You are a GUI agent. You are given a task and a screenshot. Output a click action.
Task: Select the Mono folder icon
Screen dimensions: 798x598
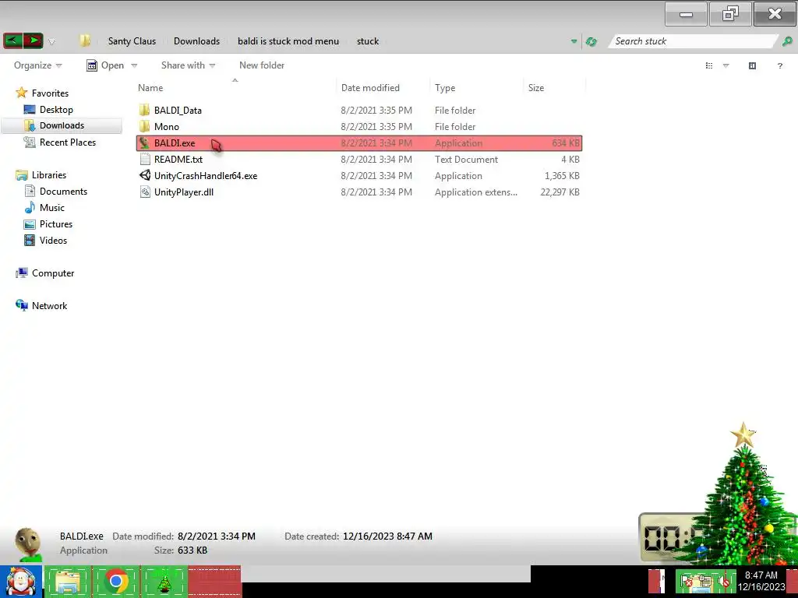pos(144,126)
